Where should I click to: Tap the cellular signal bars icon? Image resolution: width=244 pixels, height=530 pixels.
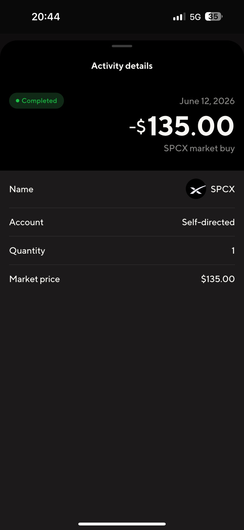(179, 17)
